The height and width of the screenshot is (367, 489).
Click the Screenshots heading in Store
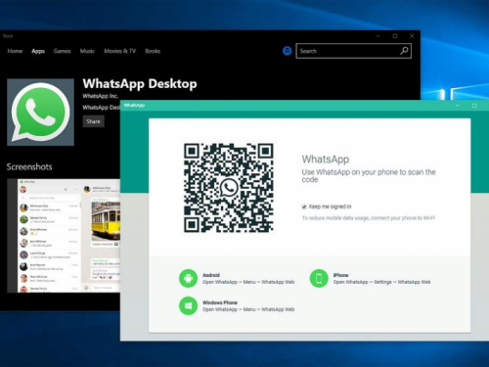[29, 167]
